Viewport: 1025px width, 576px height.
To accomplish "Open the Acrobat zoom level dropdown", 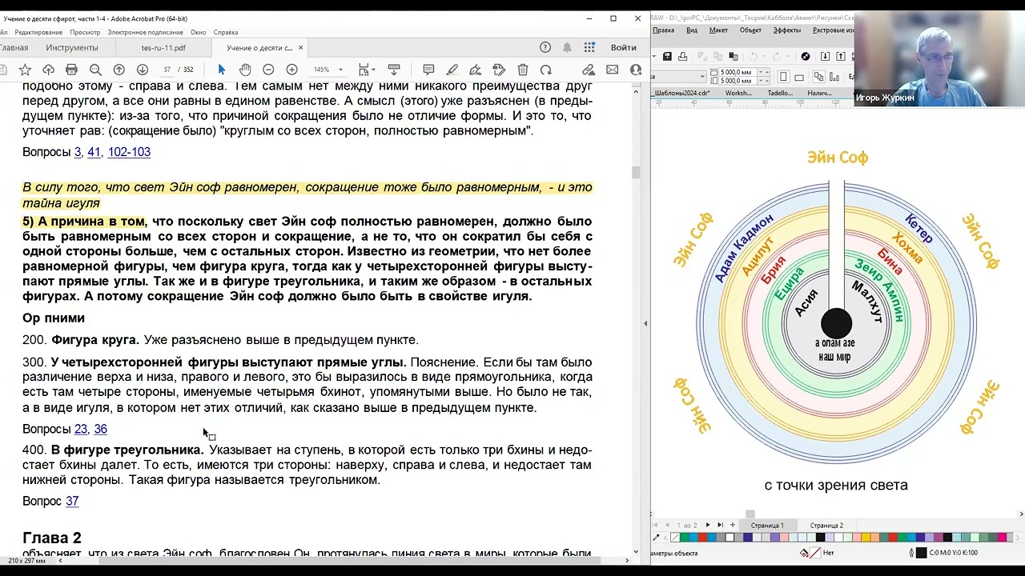I will pyautogui.click(x=340, y=70).
